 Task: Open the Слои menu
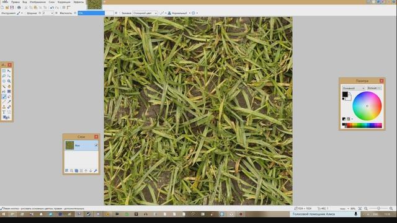[x=51, y=2]
